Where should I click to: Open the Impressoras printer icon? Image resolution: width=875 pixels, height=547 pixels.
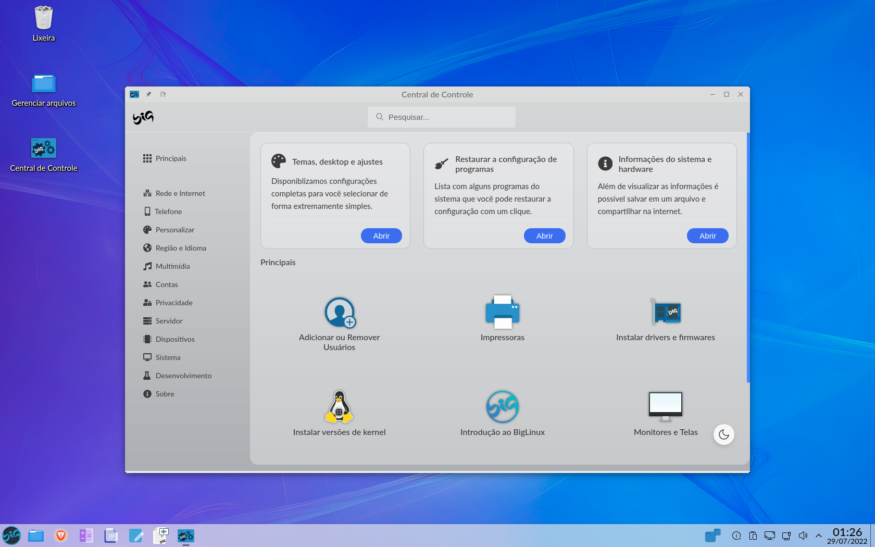[503, 318]
